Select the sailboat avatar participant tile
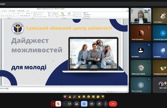This screenshot has width=167, height=108. (x=141, y=51)
